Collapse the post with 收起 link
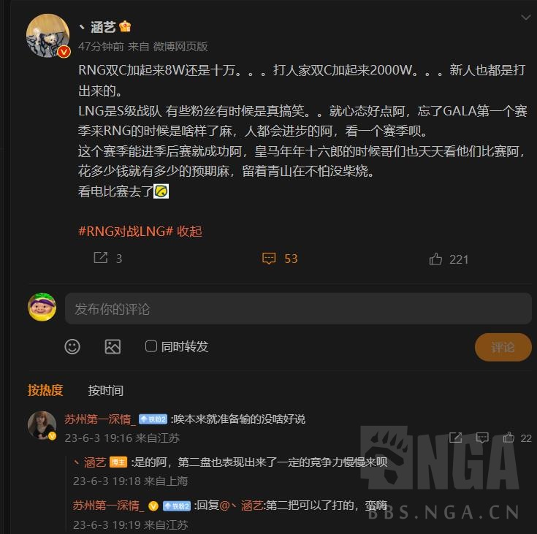Screen dimensions: 537x534 189,232
